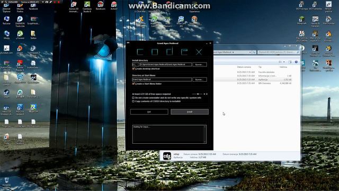
Task: Click Browse next to Start Menu directory
Action: point(199,80)
